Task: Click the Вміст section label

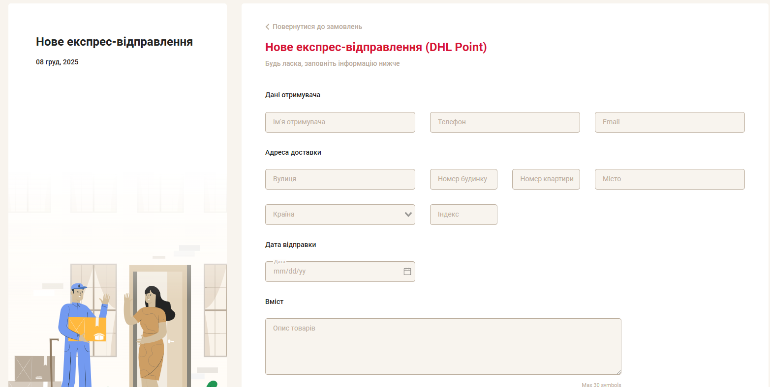Action: pos(275,302)
